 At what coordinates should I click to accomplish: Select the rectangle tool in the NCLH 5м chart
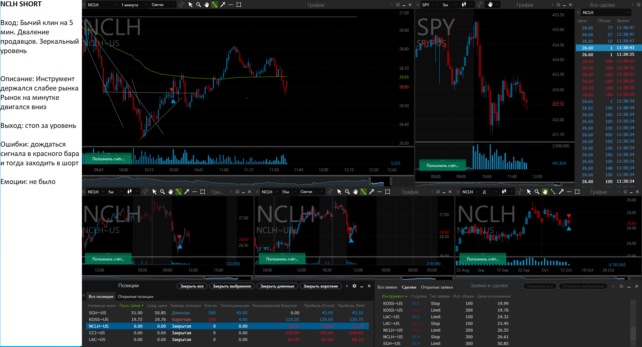203,192
